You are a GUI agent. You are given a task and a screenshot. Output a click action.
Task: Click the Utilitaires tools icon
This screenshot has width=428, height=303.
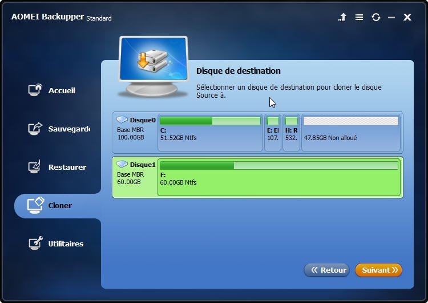[36, 243]
